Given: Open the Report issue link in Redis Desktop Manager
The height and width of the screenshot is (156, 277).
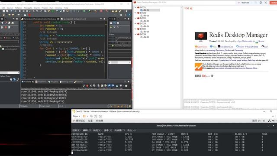Looking at the screenshot, I should (x=201, y=46).
